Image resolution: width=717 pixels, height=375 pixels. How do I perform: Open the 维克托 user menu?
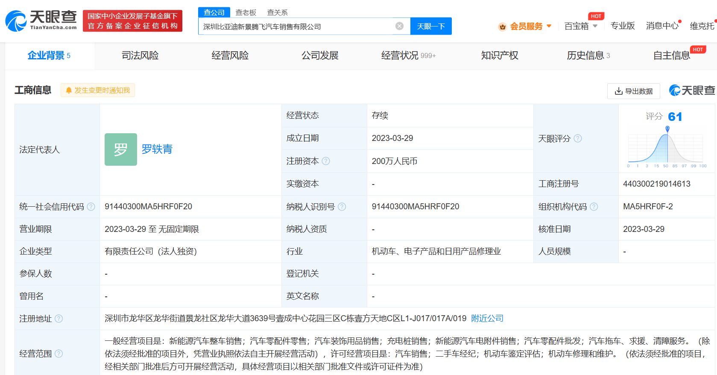[702, 26]
